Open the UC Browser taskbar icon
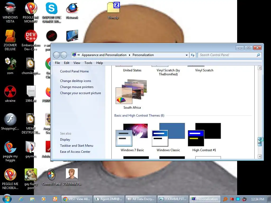Image resolution: width=271 pixels, height=203 pixels. point(55,199)
